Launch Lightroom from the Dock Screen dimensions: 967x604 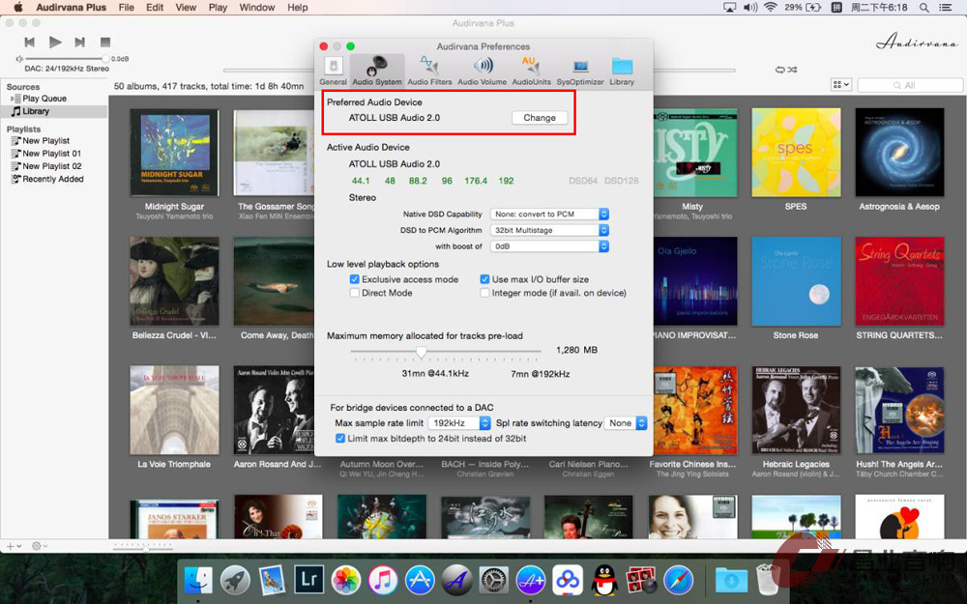coord(309,579)
